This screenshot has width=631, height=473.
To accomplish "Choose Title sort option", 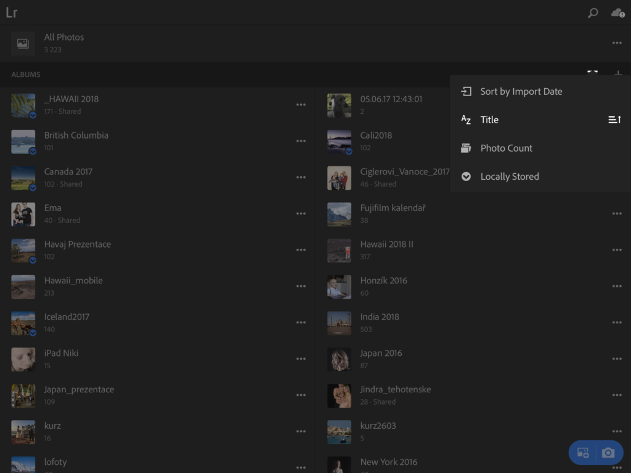I will [489, 119].
